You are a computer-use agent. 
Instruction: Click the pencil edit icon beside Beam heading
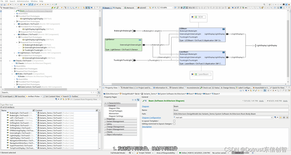(143, 101)
